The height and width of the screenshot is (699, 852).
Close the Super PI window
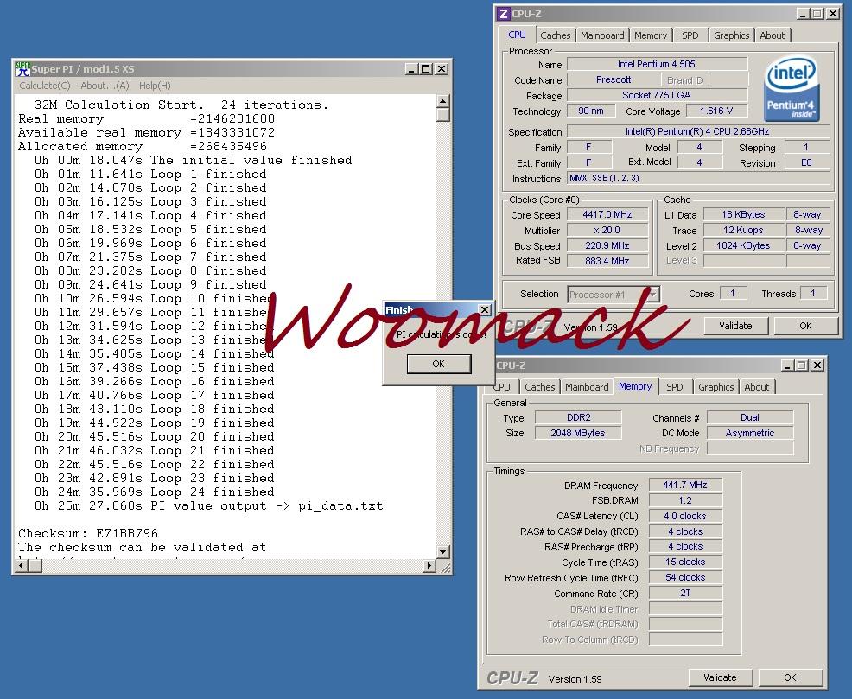[x=442, y=69]
